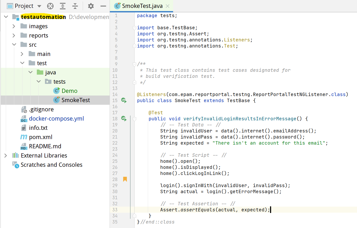Click run icon beside SmokeTest class declaration
357x228 pixels.
point(124,100)
